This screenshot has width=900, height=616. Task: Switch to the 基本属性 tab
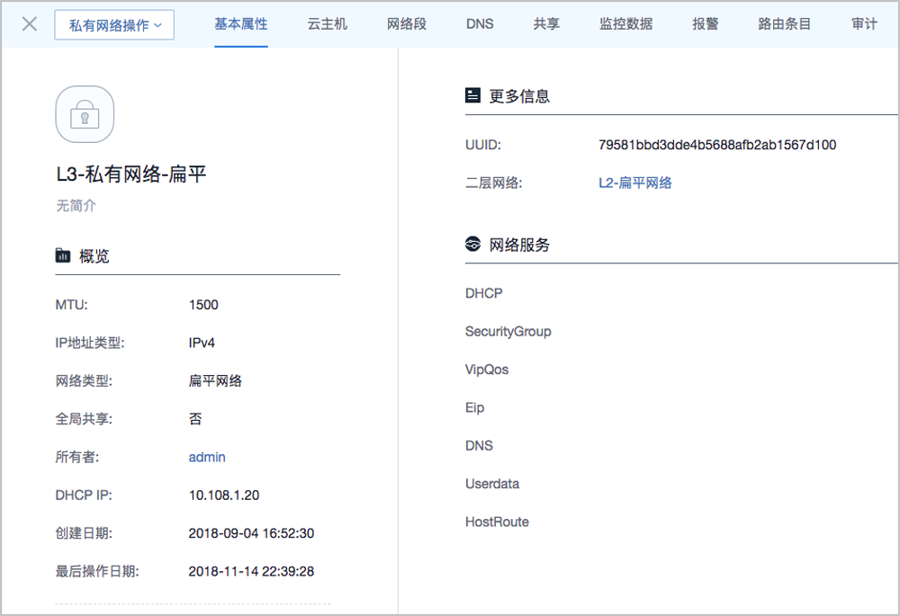(x=240, y=24)
